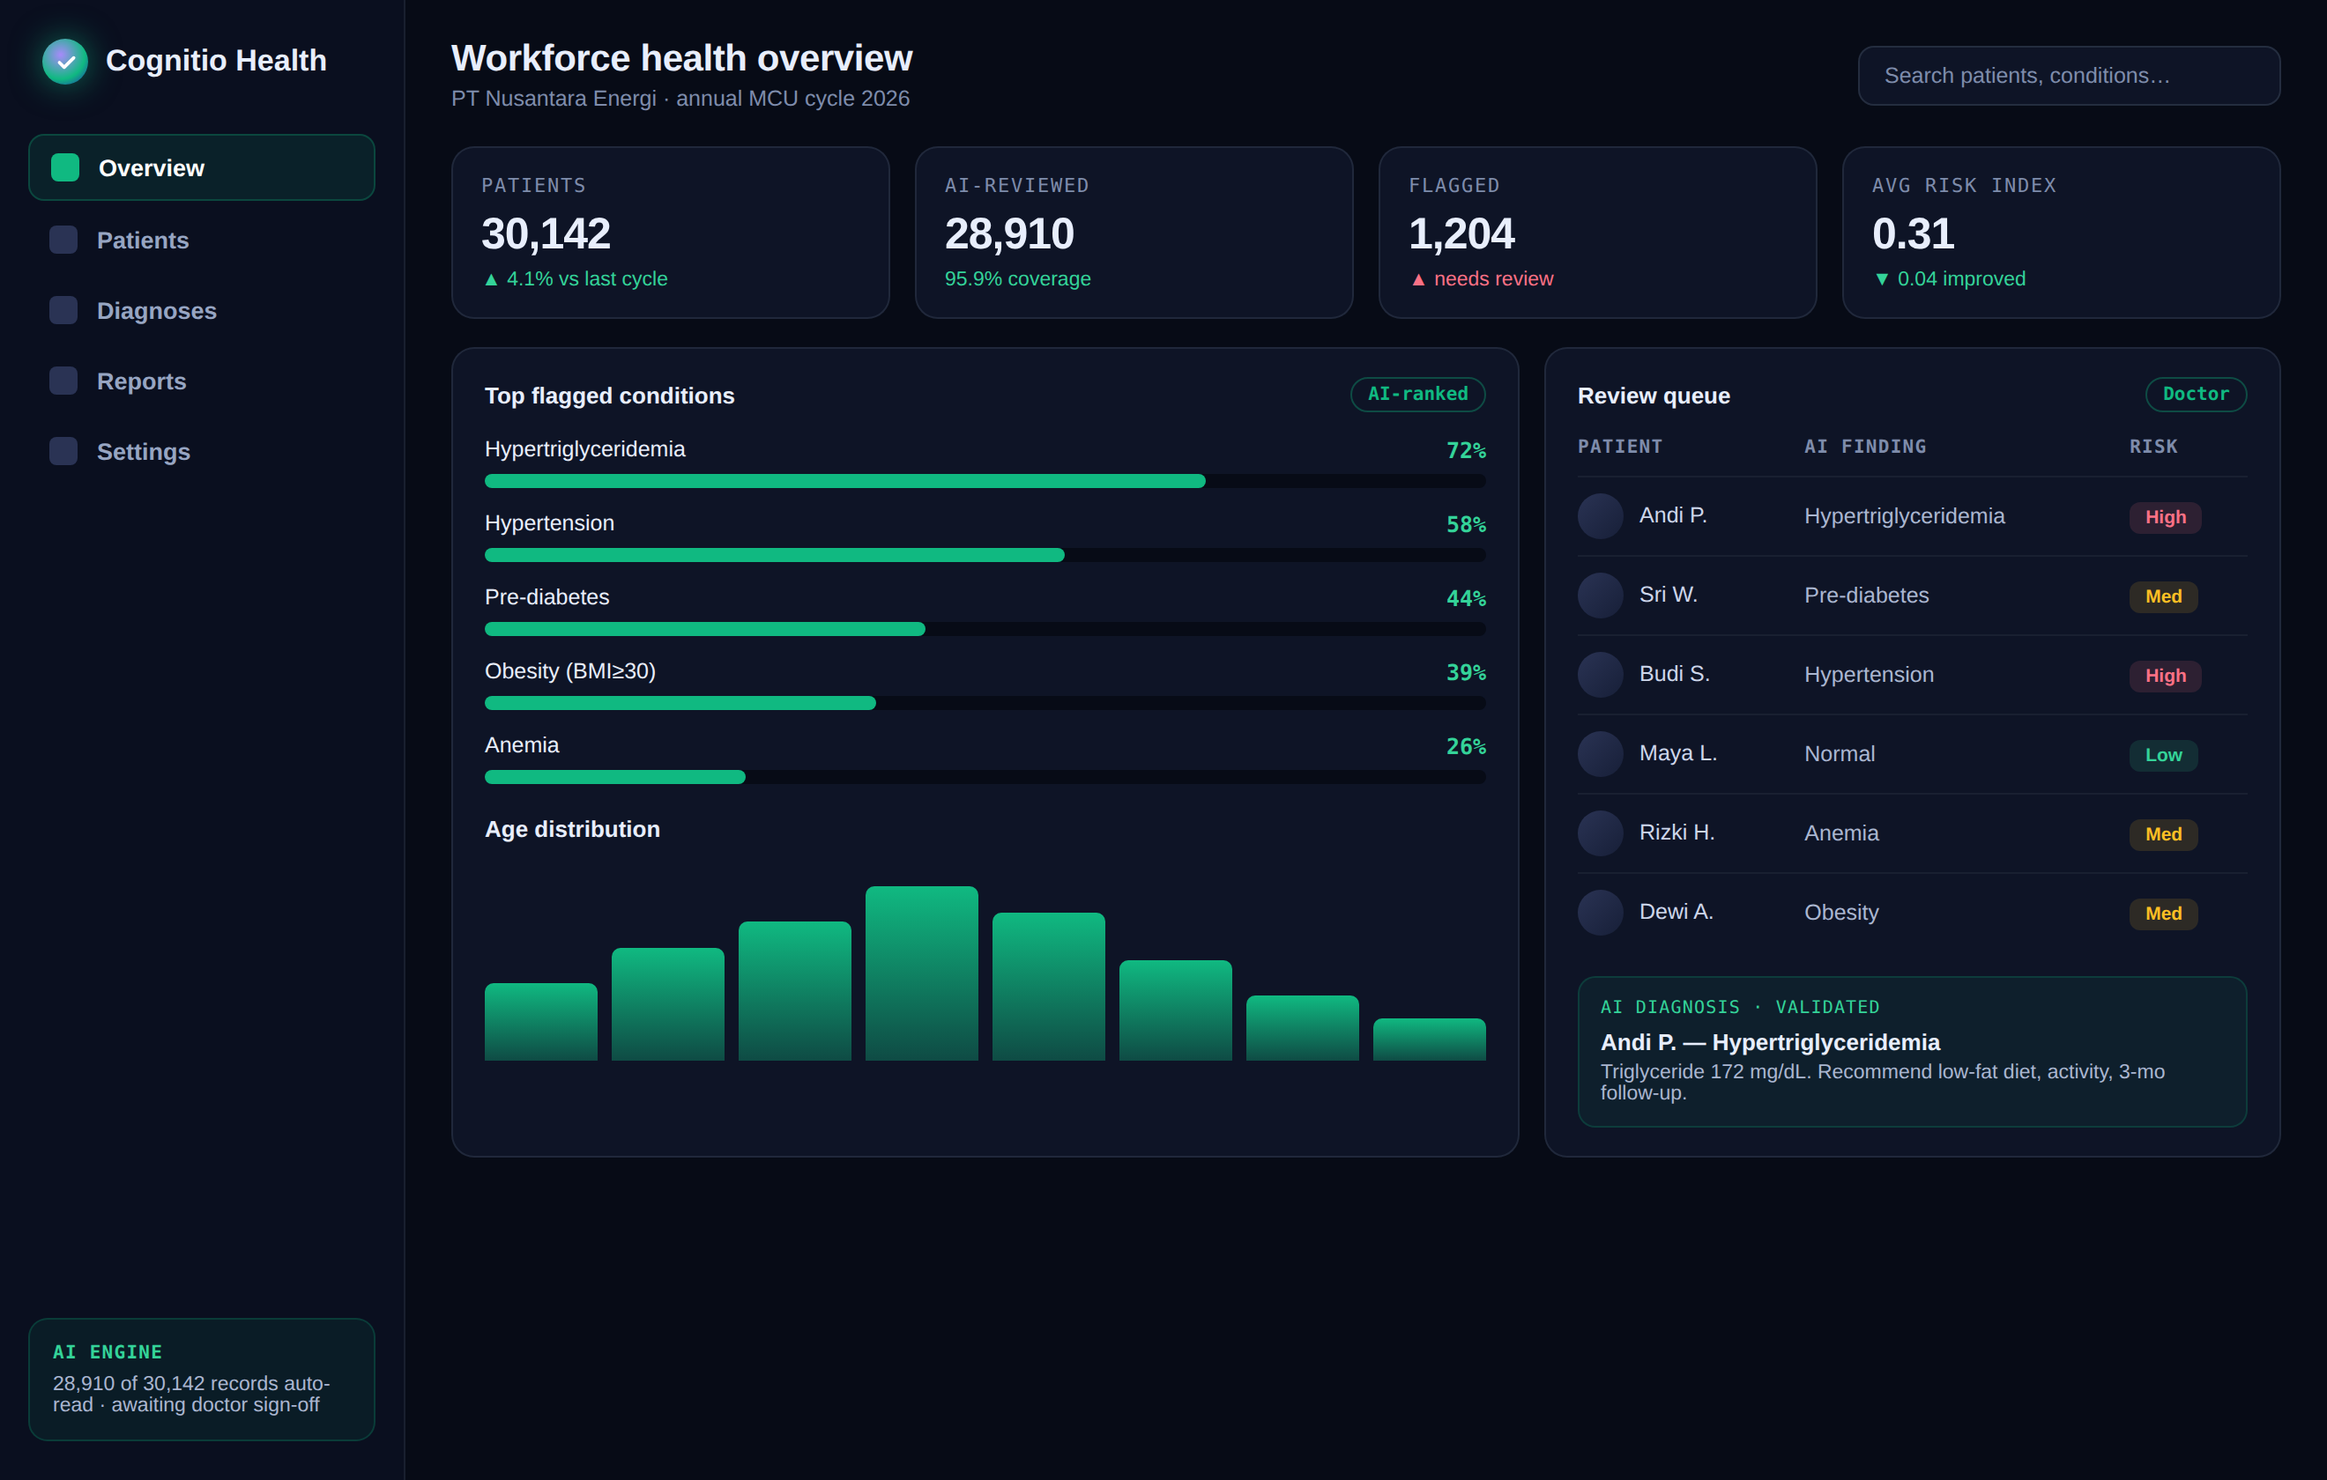The height and width of the screenshot is (1480, 2327).
Task: Open Settings in the sidebar
Action: click(x=202, y=451)
